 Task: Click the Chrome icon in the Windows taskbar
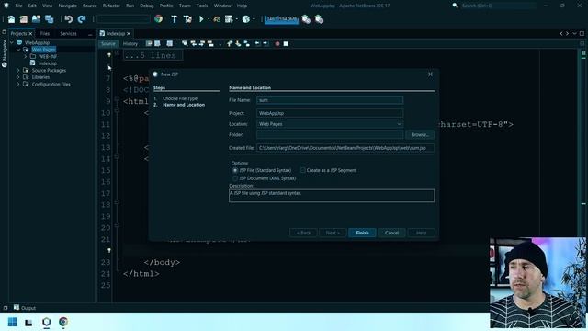(x=63, y=322)
